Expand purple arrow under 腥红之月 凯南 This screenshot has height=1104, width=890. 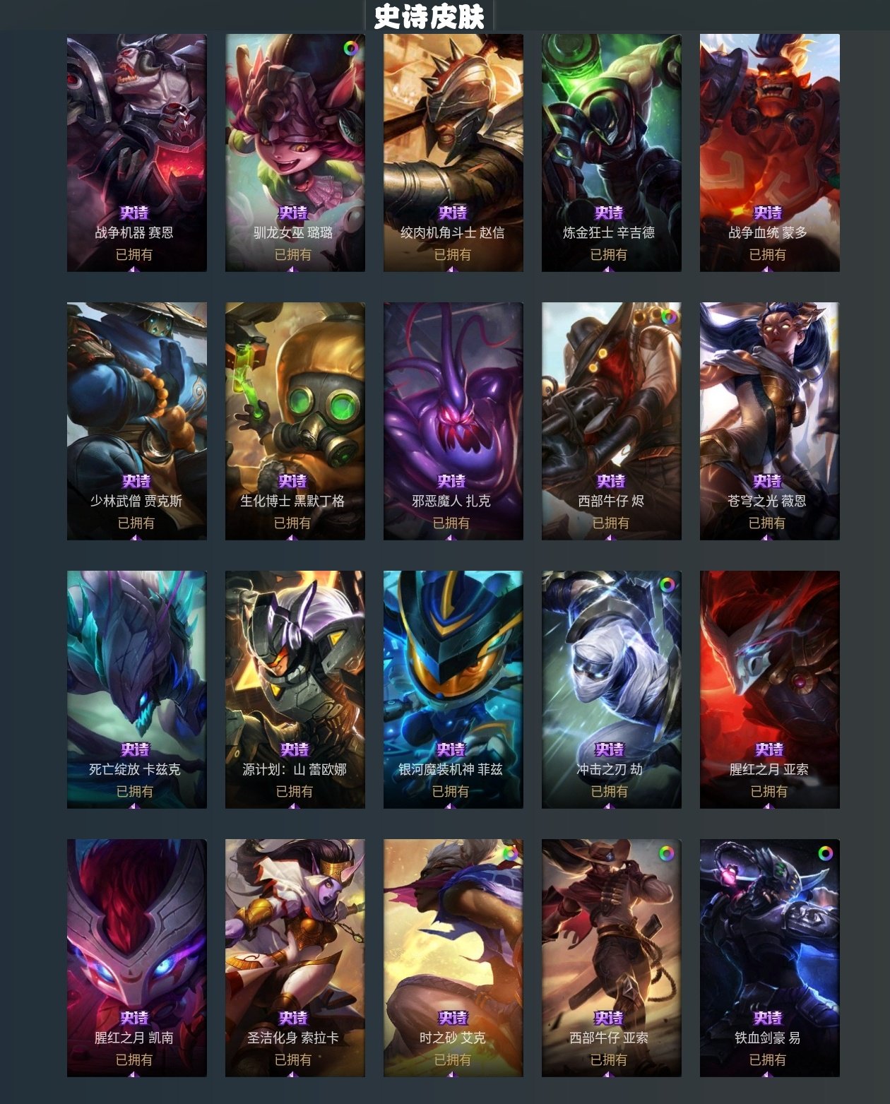pyautogui.click(x=134, y=1074)
